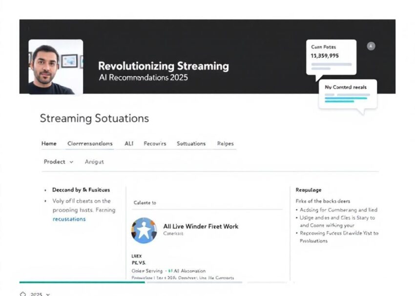Click the Revolutionizing Streaming banner title

point(163,66)
